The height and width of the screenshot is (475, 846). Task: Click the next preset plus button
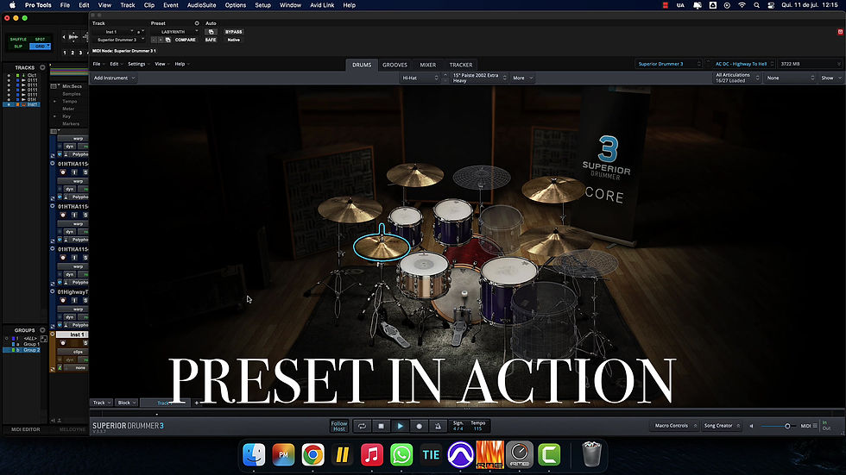[161, 40]
